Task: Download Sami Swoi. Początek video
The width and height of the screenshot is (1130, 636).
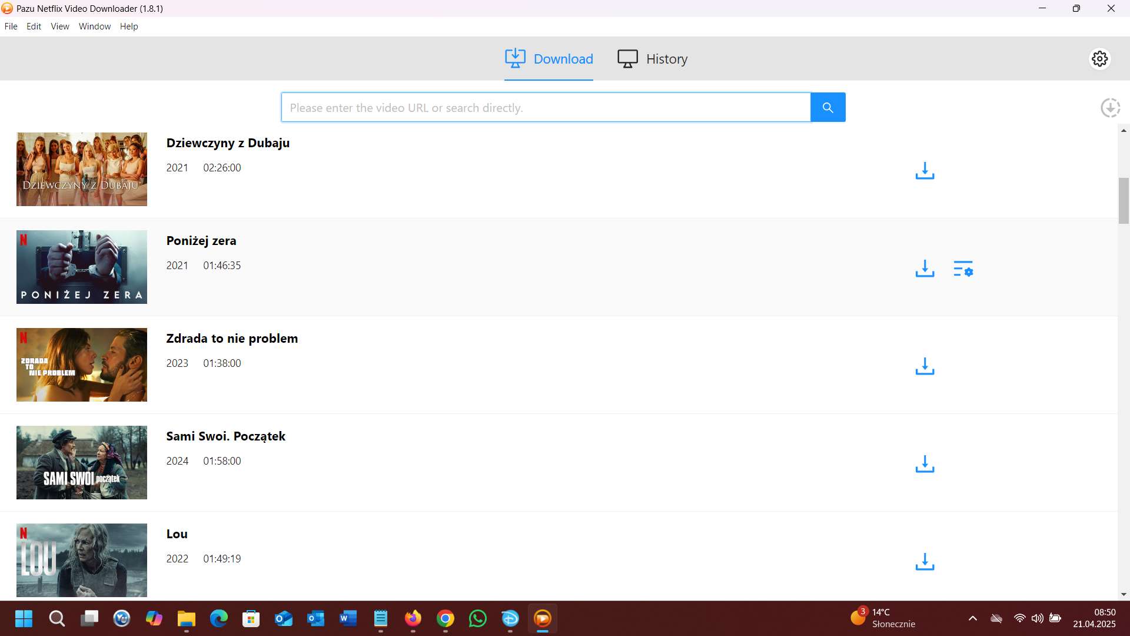Action: (x=925, y=464)
